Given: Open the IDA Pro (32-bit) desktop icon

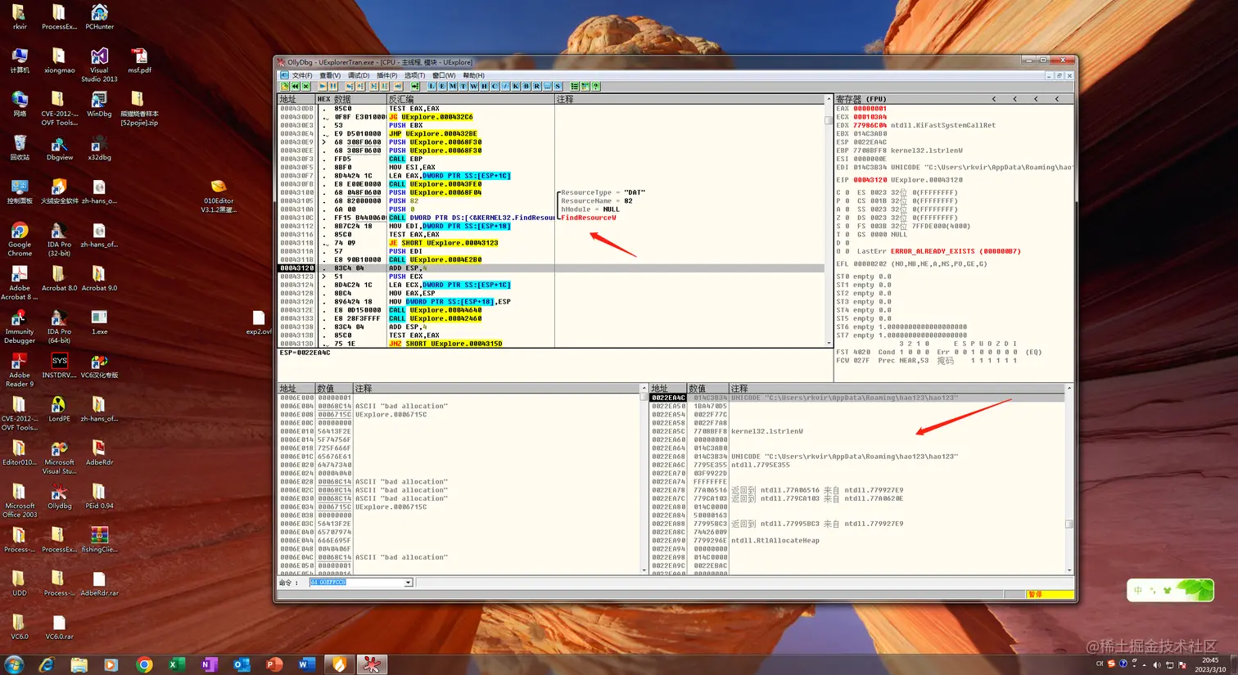Looking at the screenshot, I should tap(59, 238).
